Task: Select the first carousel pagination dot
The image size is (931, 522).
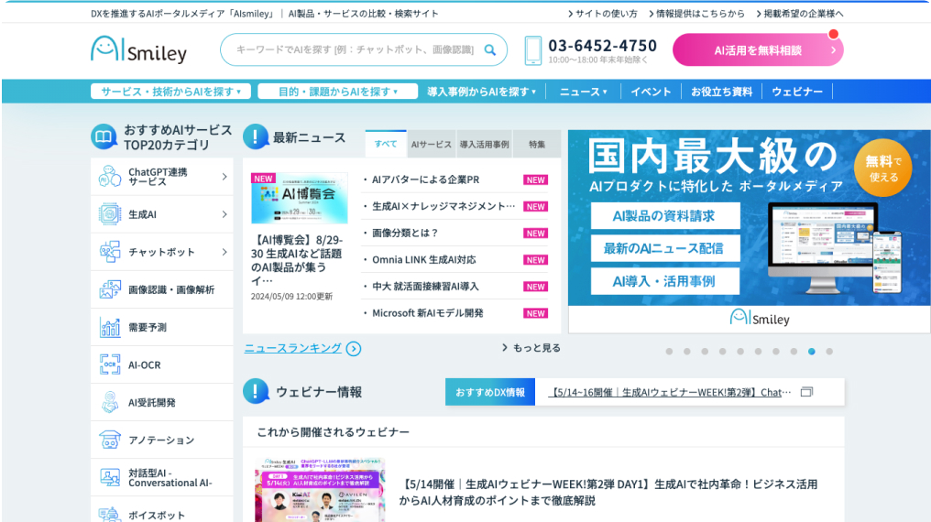Action: pos(669,352)
